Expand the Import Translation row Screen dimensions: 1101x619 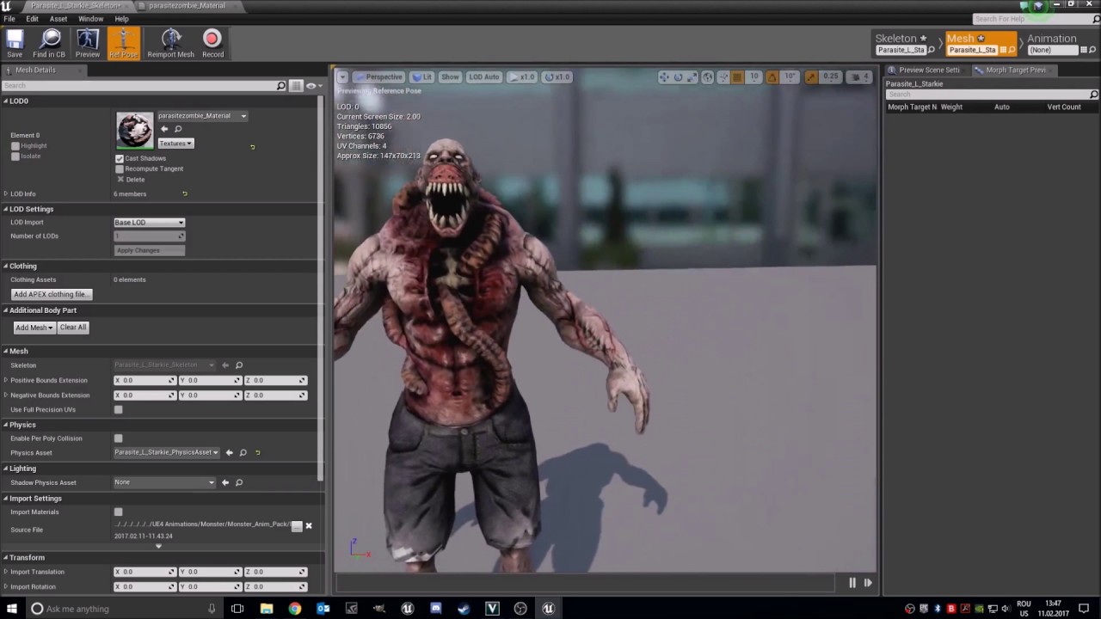(6, 572)
